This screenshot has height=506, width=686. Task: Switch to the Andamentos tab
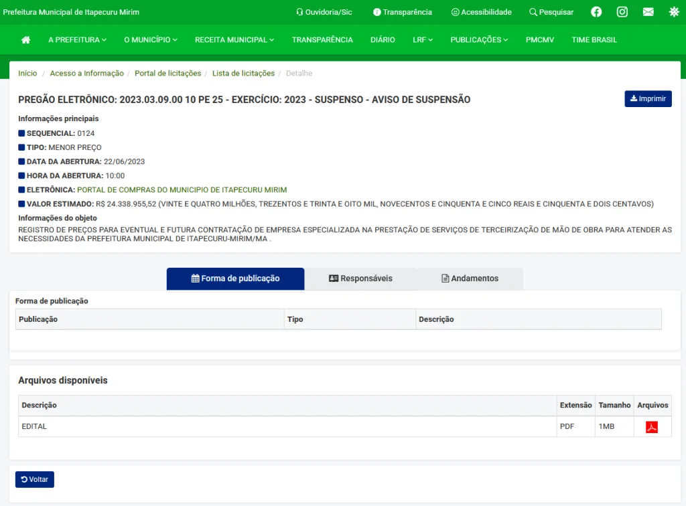[470, 278]
